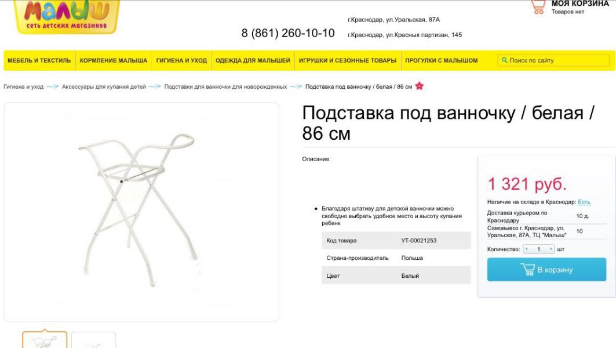
Task: Decrease quantity with left arrow
Action: (x=526, y=249)
